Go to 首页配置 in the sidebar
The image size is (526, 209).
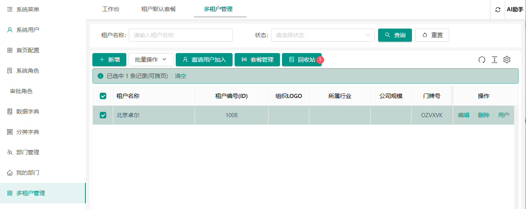click(27, 50)
